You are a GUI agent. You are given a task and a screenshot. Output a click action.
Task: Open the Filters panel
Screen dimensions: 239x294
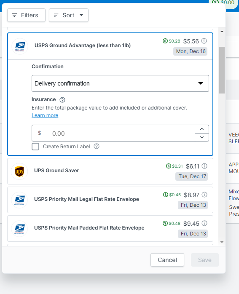[26, 15]
